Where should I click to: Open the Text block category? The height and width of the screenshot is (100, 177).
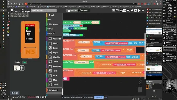(x=55, y=71)
